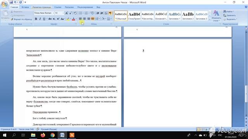Open the Office button menu

(x=4, y=4)
